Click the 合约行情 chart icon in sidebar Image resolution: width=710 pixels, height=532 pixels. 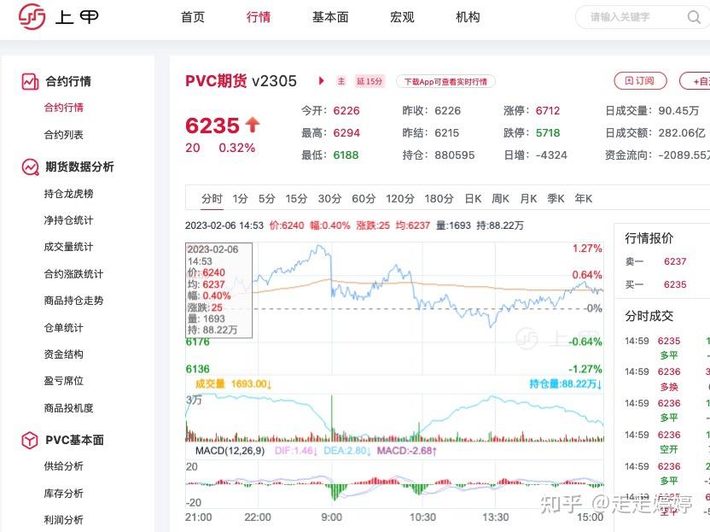click(26, 81)
